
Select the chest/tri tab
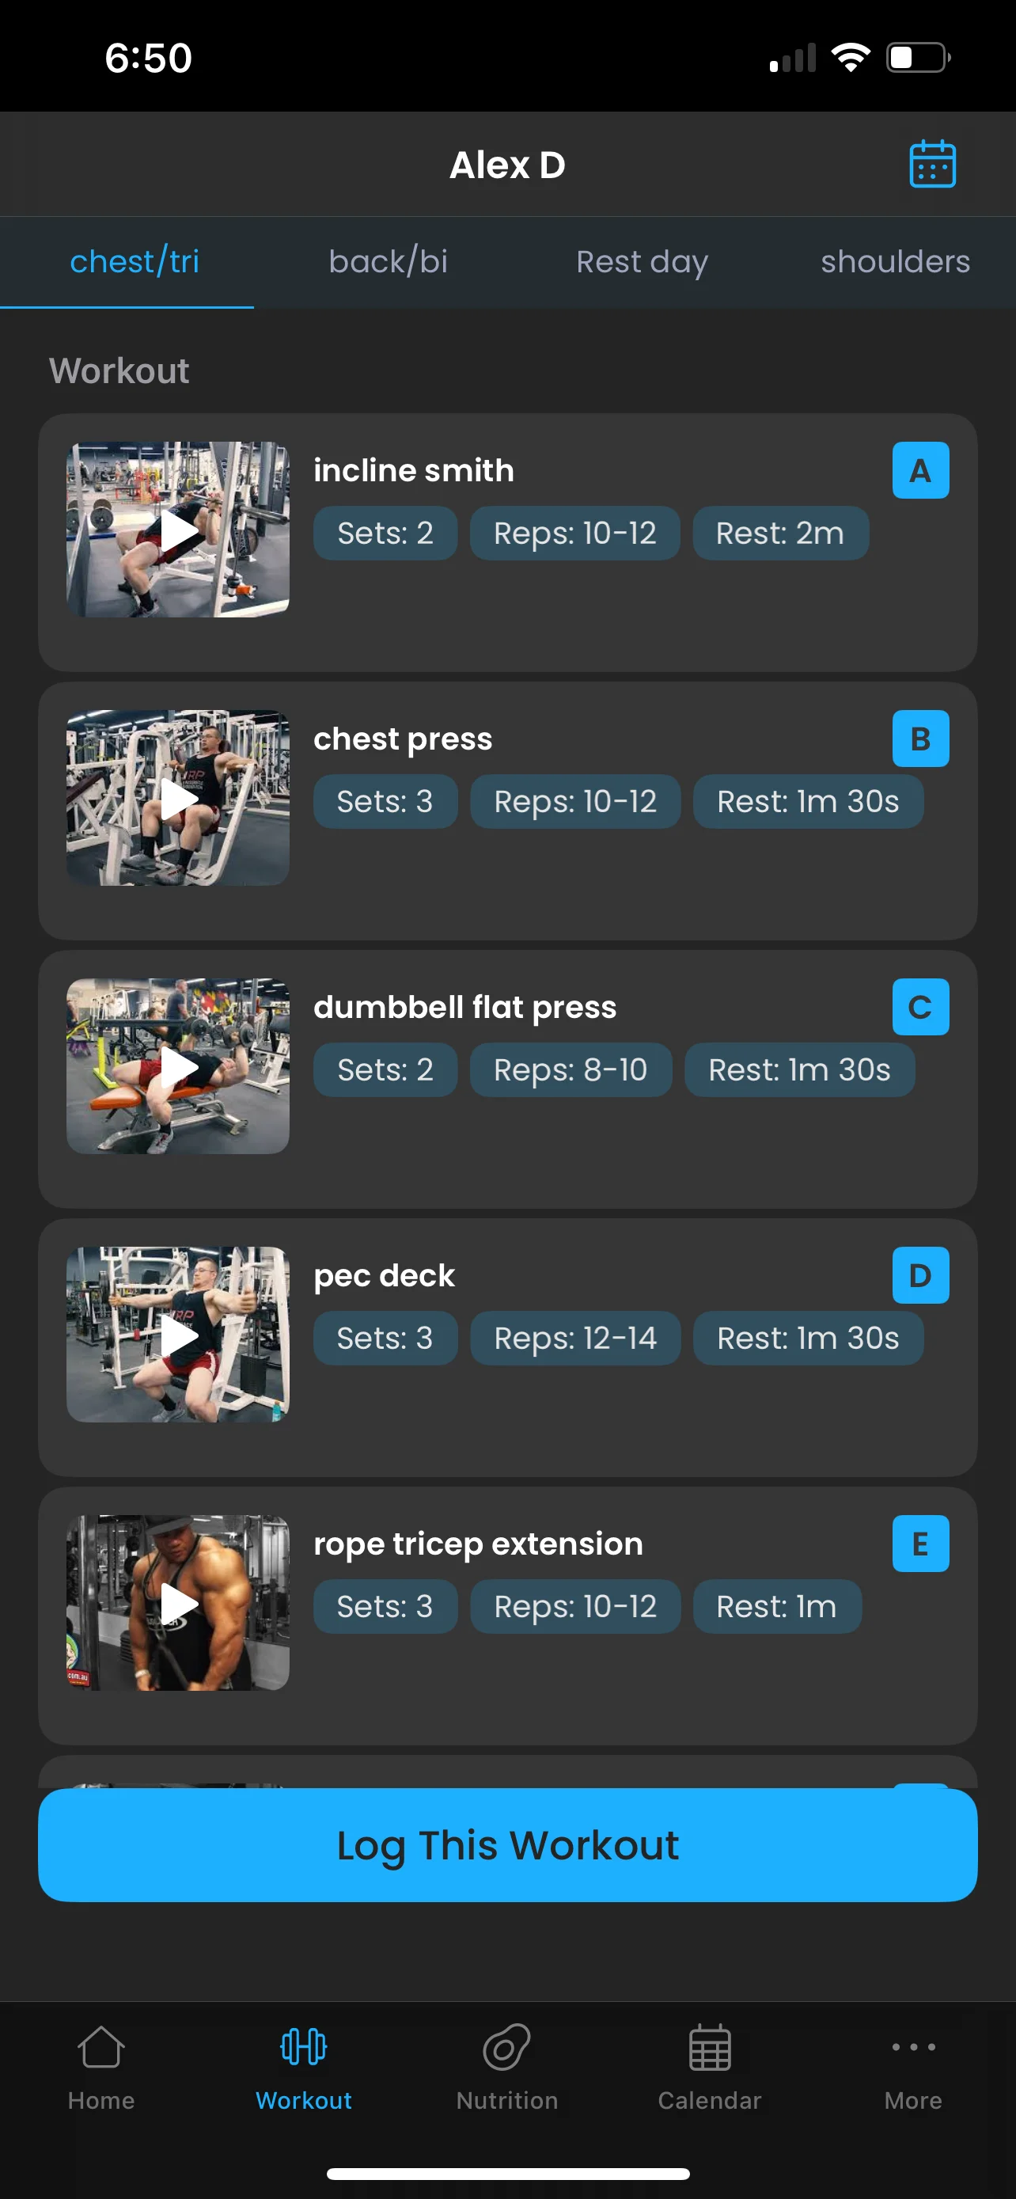(134, 261)
